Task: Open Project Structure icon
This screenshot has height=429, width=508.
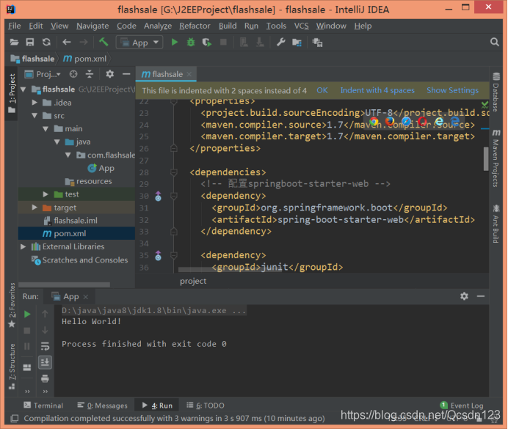Action: point(297,43)
